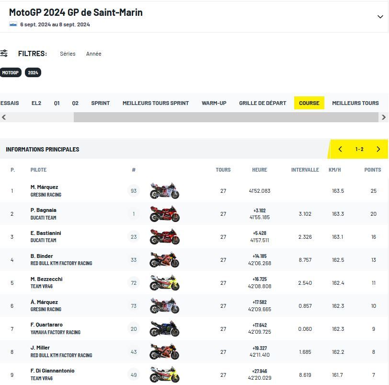The image size is (389, 385).
Task: Open the Séries filter dropdown
Action: pos(68,54)
